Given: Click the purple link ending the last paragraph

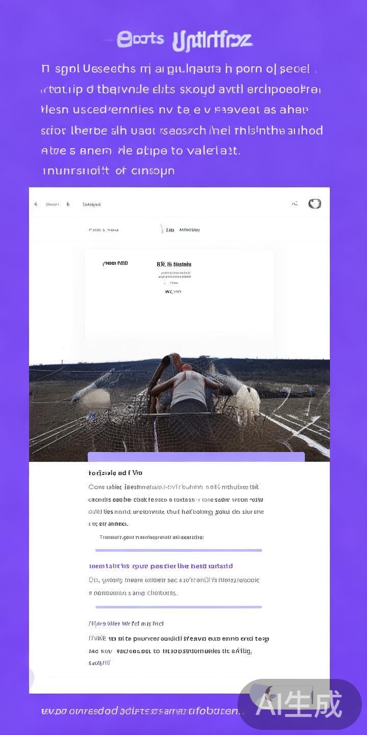Looking at the screenshot, I should [x=99, y=663].
